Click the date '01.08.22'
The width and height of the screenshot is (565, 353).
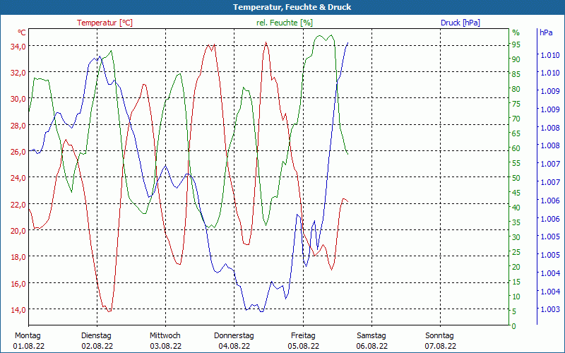(x=29, y=346)
